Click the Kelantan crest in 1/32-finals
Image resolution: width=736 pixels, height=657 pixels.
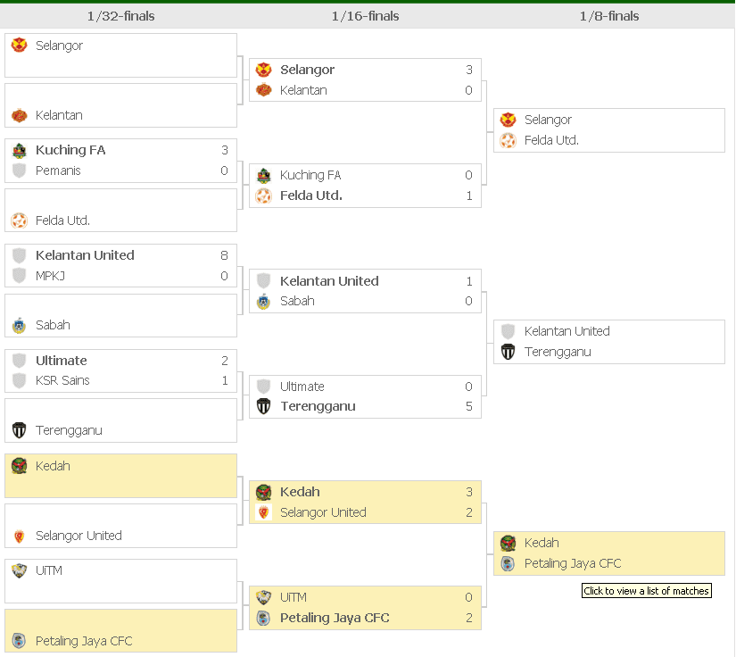point(20,115)
